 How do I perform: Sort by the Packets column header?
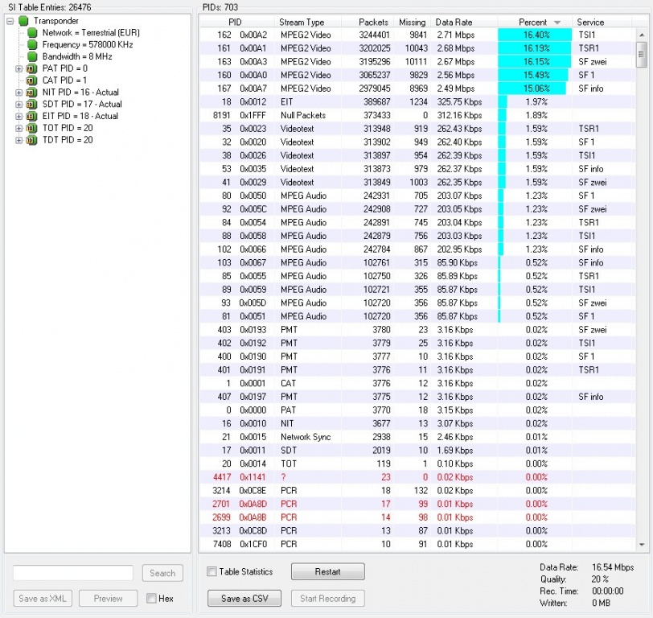click(x=366, y=22)
